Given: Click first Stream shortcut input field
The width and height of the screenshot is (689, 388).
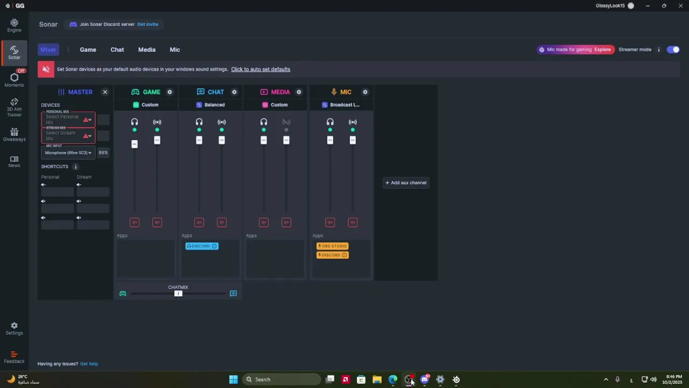Looking at the screenshot, I should pos(93,192).
